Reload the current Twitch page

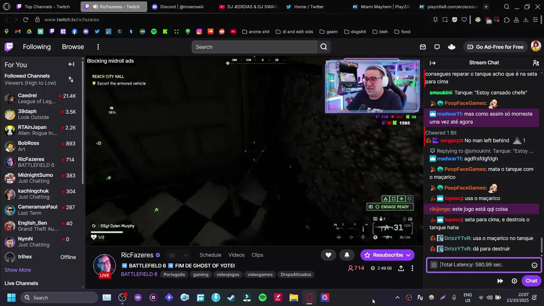[25, 20]
